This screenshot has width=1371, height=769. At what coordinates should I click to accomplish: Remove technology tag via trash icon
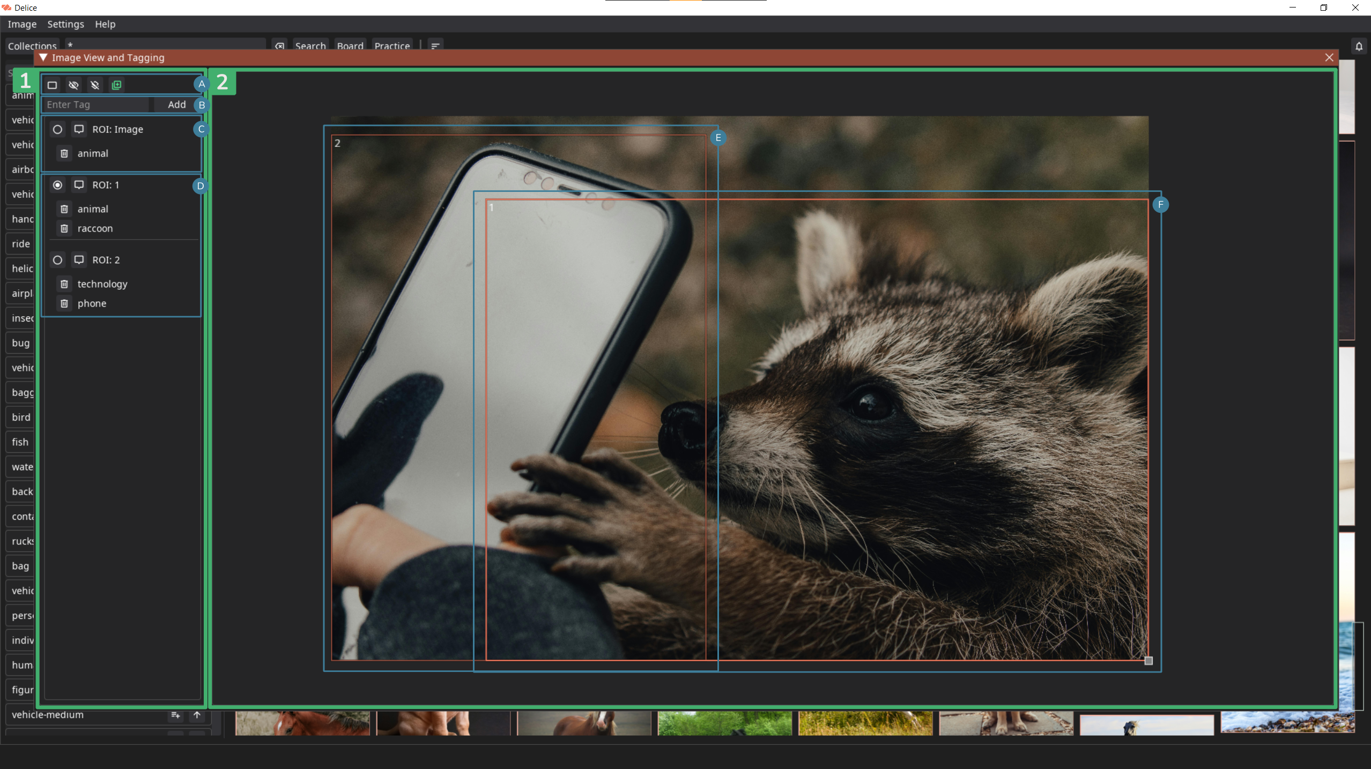pos(64,284)
